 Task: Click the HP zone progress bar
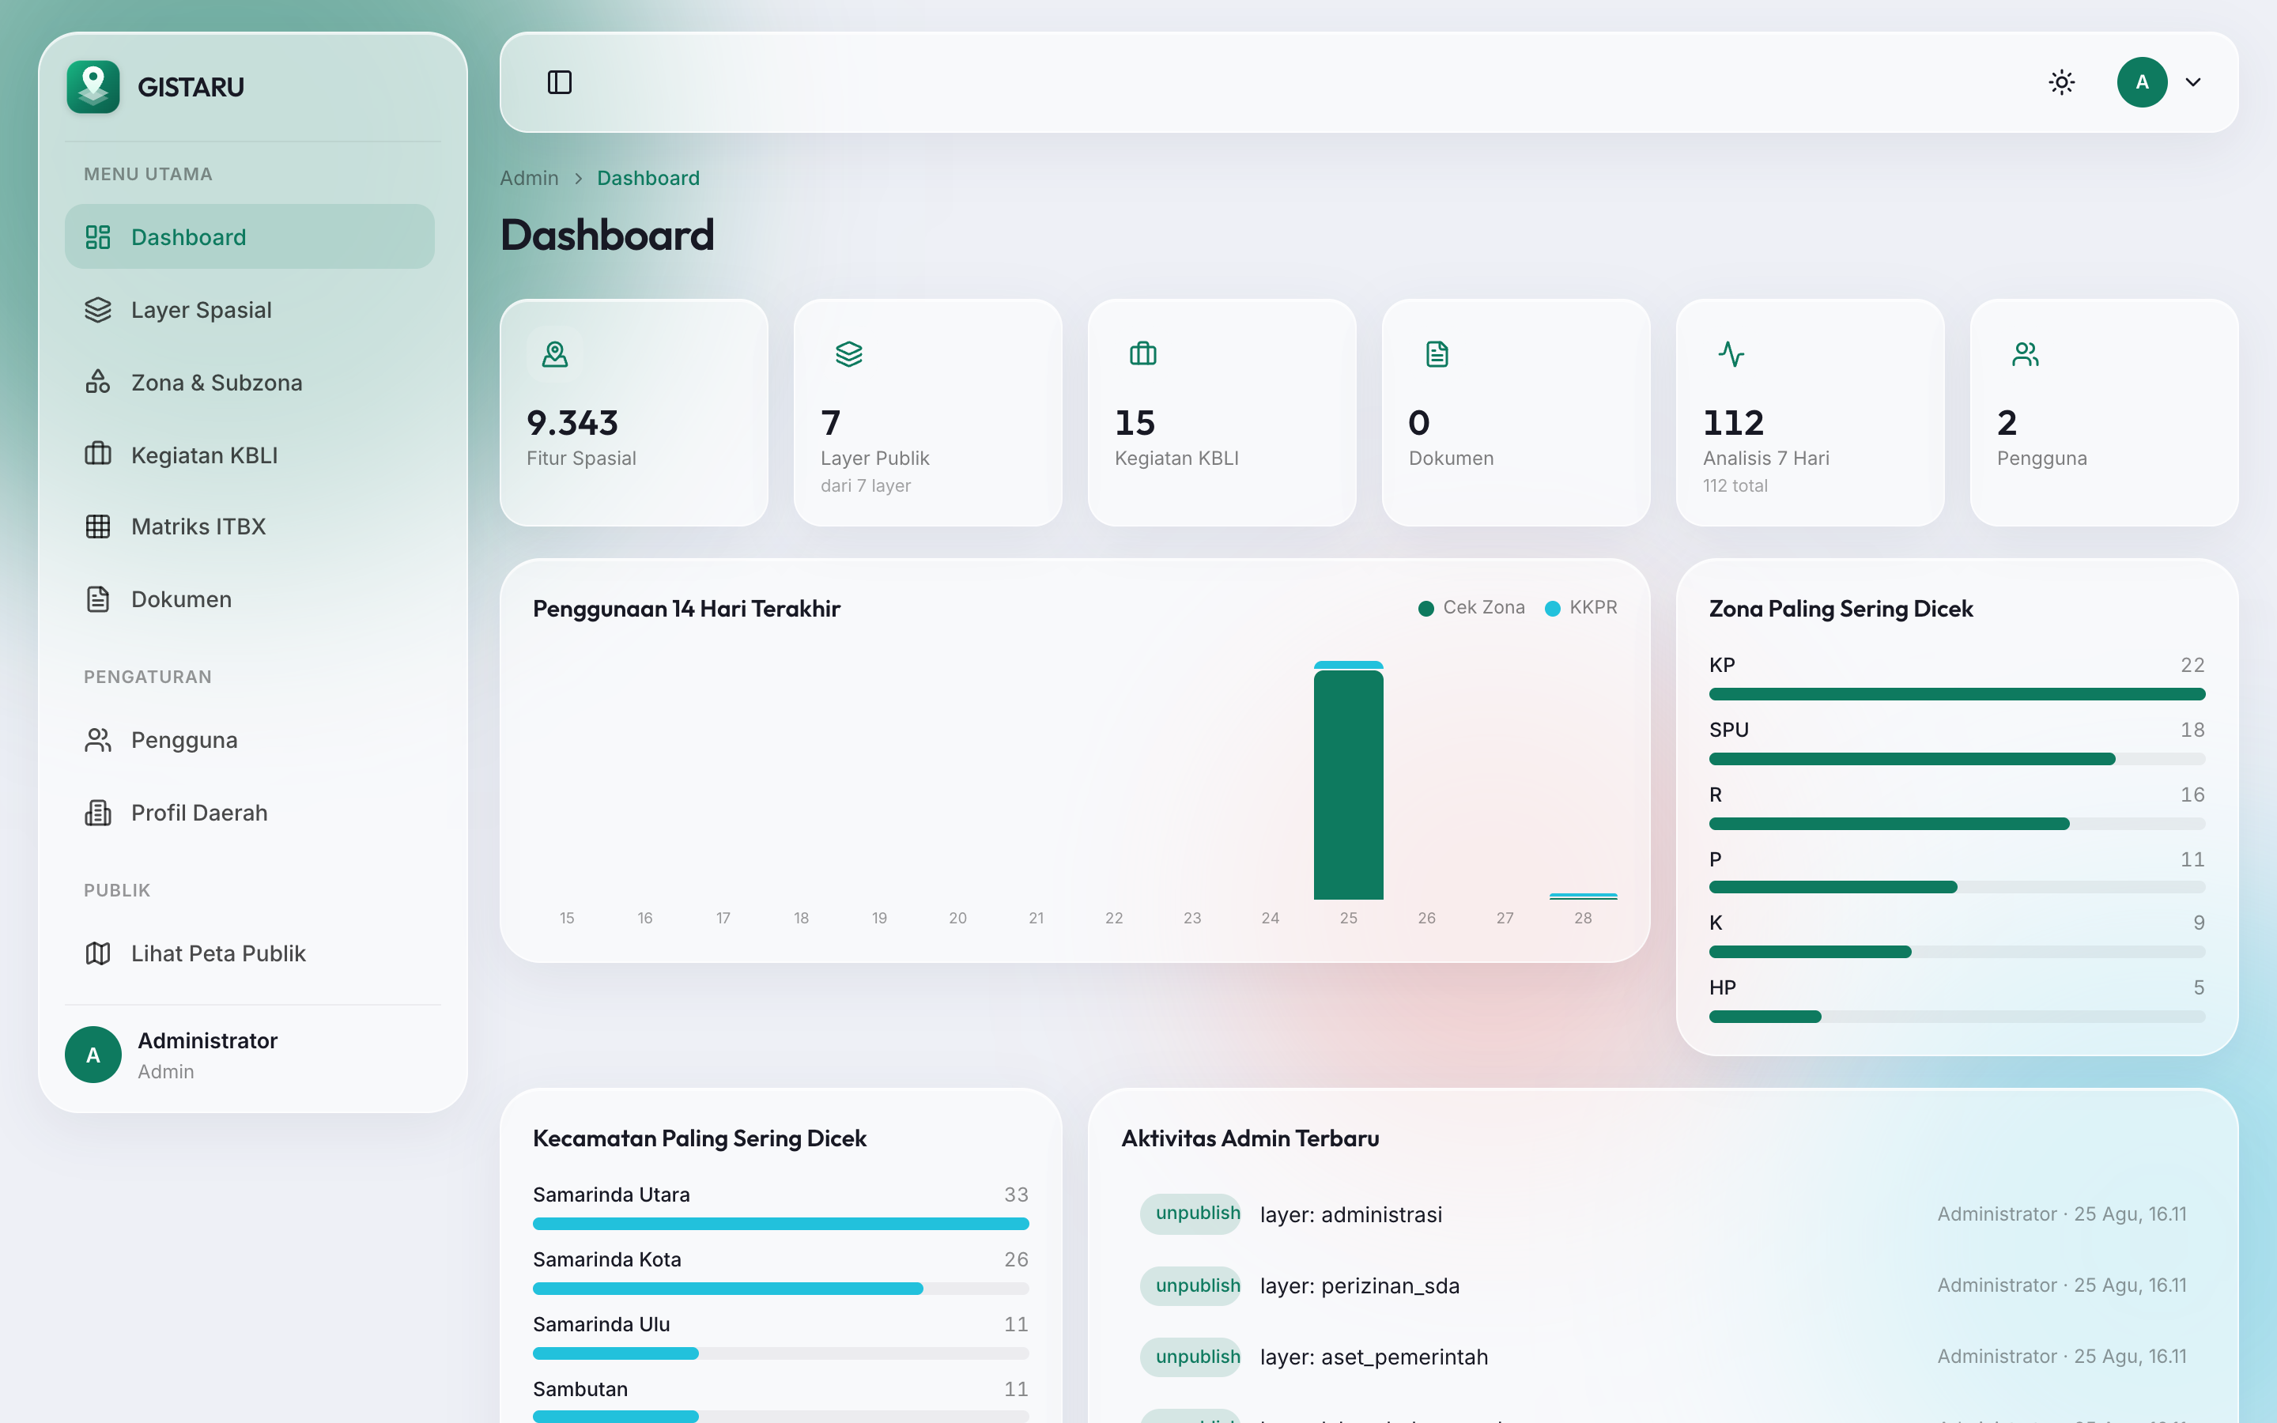(x=1957, y=1017)
